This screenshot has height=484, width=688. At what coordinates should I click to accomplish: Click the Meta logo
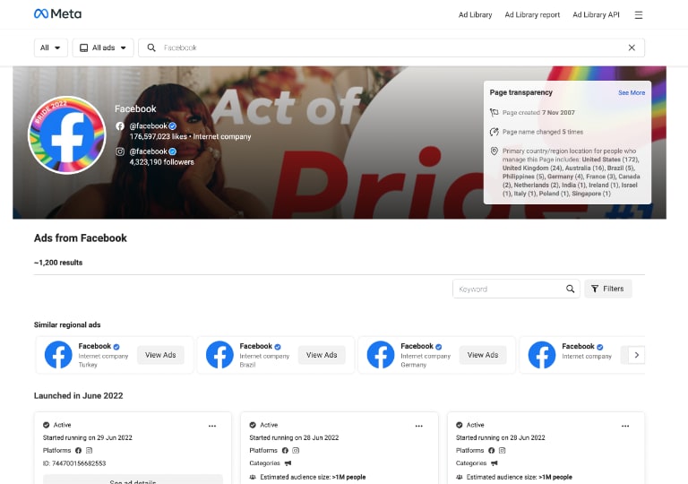pyautogui.click(x=57, y=14)
